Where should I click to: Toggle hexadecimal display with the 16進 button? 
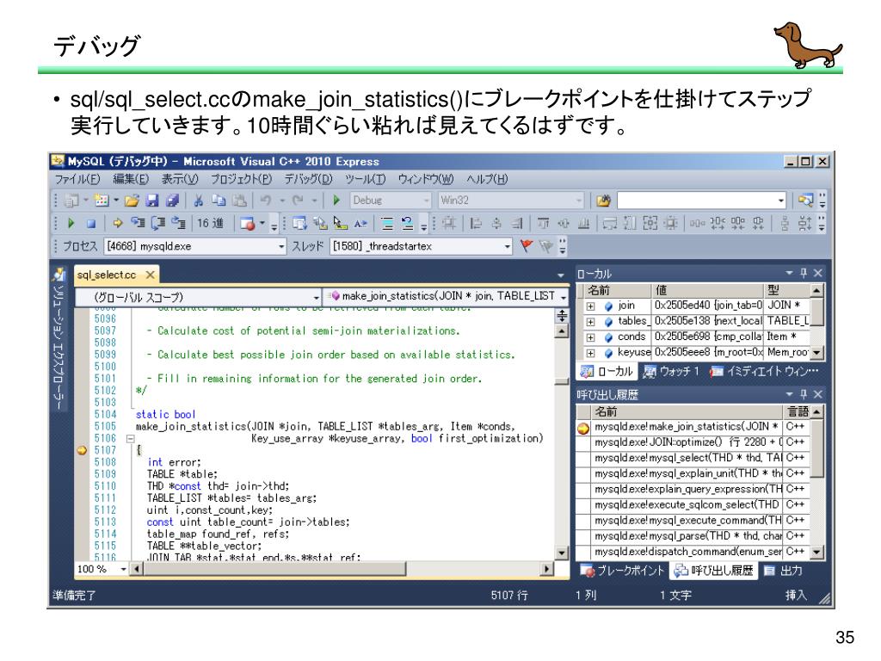coord(210,223)
